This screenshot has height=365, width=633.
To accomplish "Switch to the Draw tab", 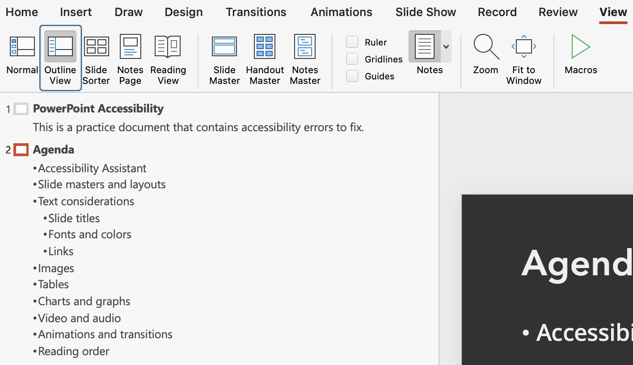I will pos(129,12).
